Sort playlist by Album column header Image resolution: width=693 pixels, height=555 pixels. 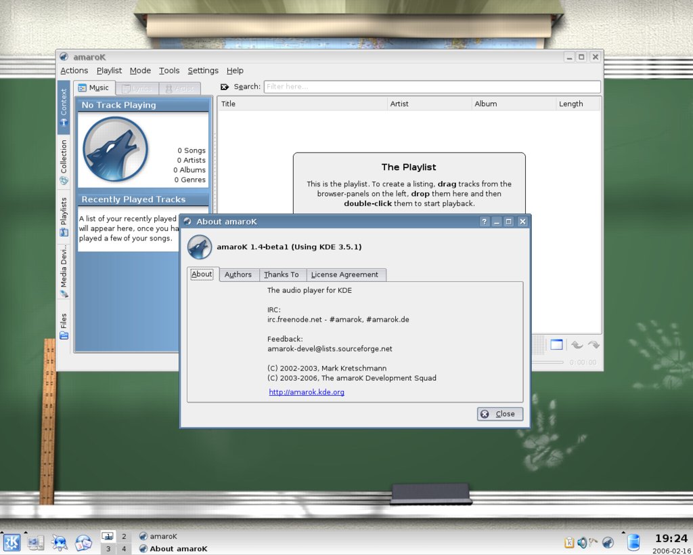pos(514,104)
